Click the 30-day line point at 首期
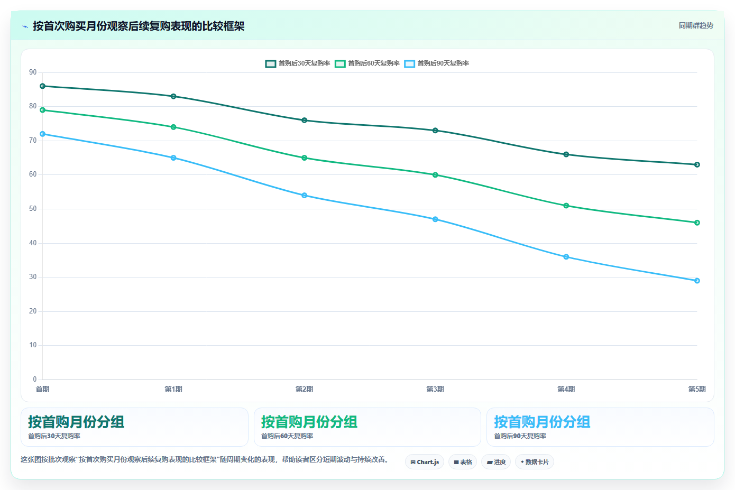Image resolution: width=735 pixels, height=490 pixels. (x=43, y=86)
